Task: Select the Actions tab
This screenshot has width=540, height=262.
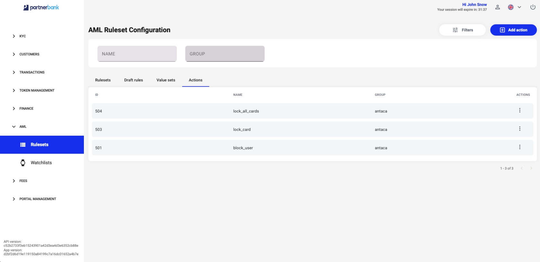Action: 196,80
